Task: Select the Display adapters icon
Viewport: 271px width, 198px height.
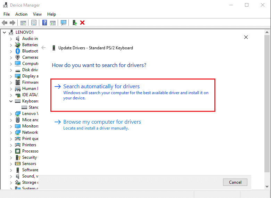Action: (x=18, y=76)
